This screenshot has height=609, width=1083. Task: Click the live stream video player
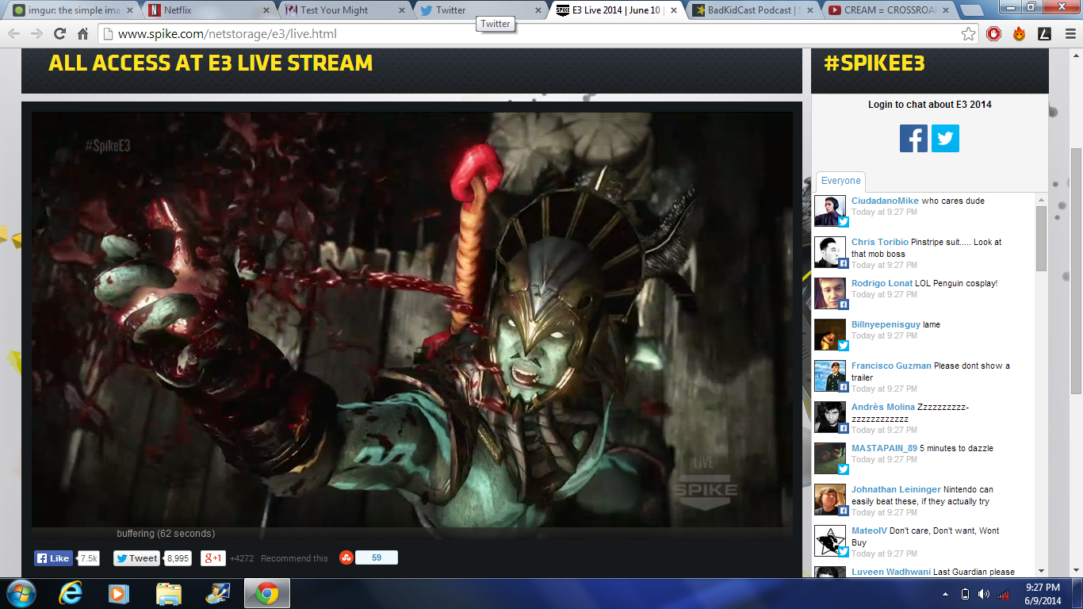point(411,319)
